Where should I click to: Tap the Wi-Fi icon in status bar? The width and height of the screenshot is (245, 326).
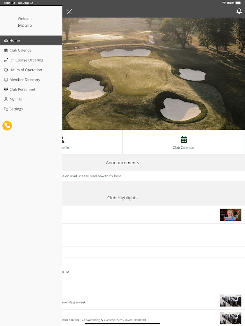pos(224,3)
